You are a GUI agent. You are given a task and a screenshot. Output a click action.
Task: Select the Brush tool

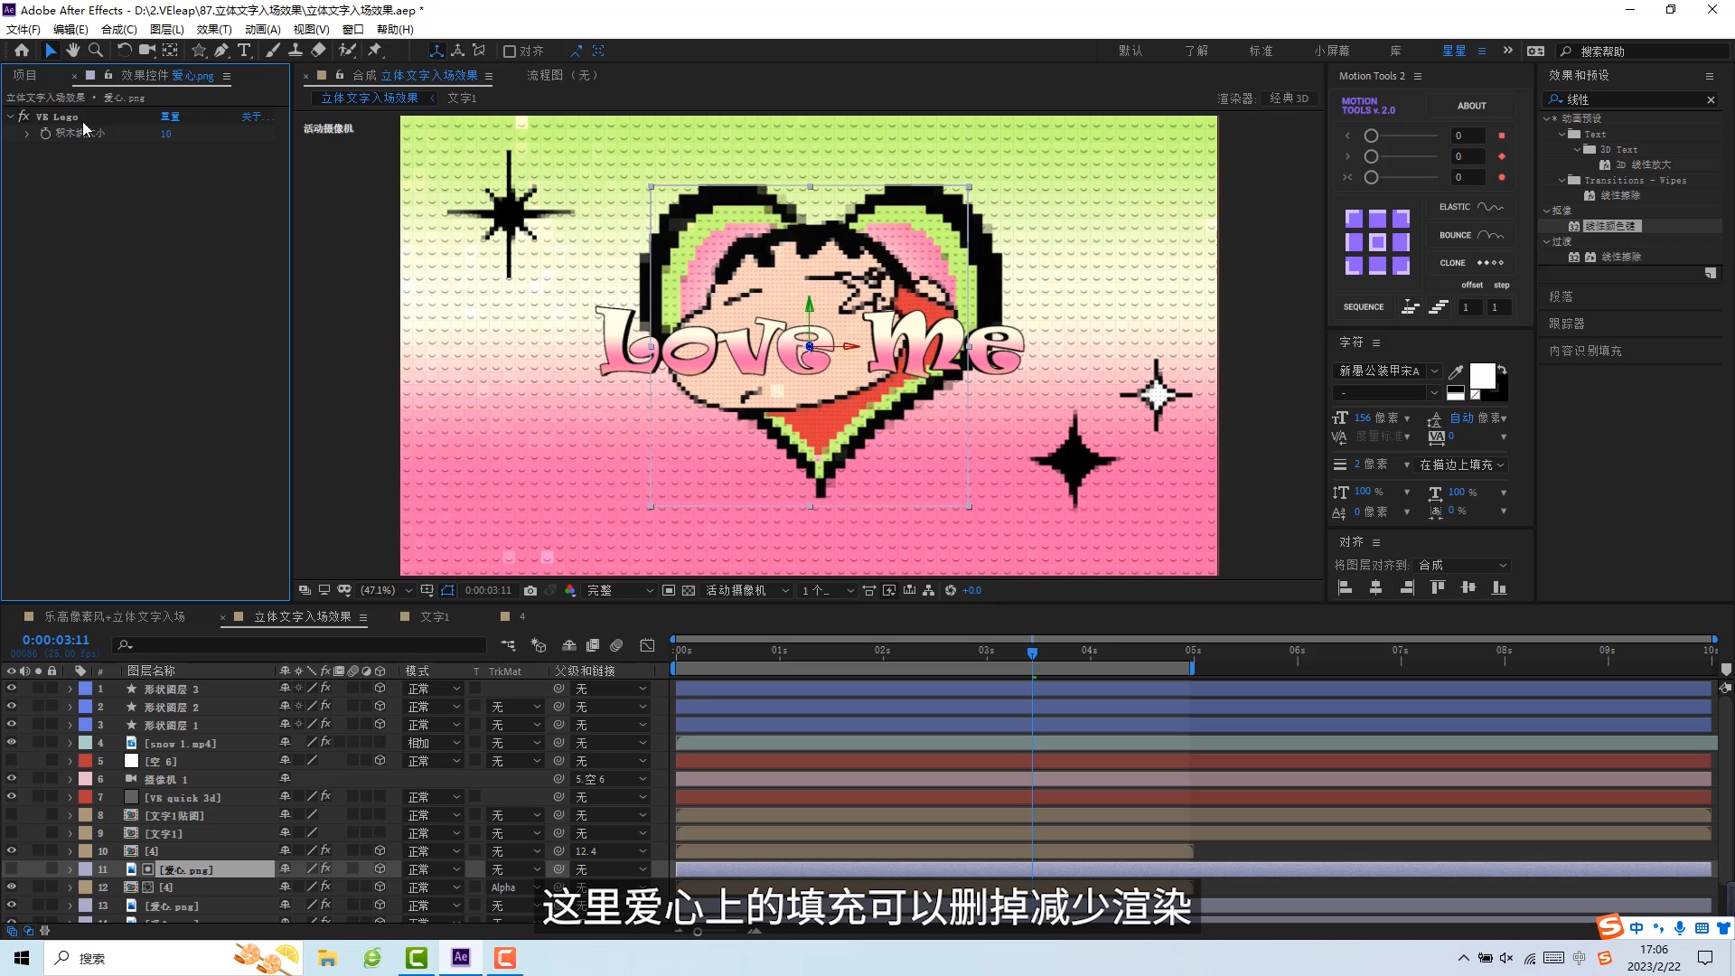pos(272,51)
